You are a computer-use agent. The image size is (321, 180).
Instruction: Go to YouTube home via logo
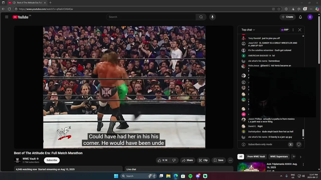(x=21, y=17)
